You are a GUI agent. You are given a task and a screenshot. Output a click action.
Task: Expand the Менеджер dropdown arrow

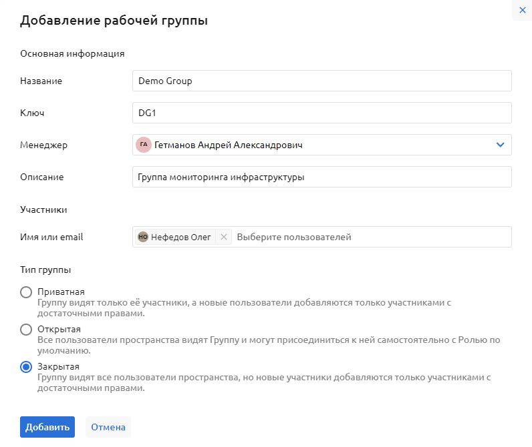pyautogui.click(x=500, y=145)
